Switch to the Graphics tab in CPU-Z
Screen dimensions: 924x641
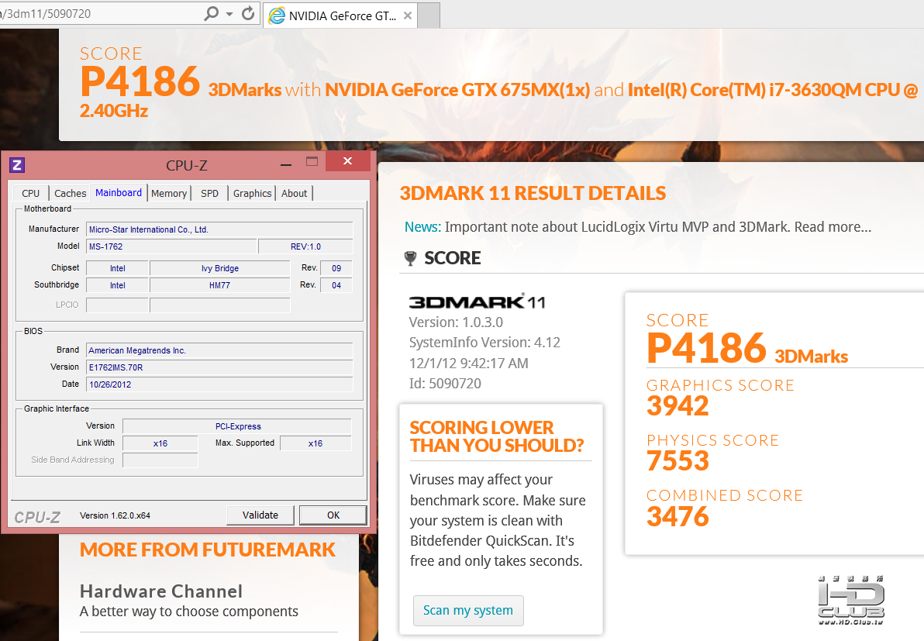[252, 193]
